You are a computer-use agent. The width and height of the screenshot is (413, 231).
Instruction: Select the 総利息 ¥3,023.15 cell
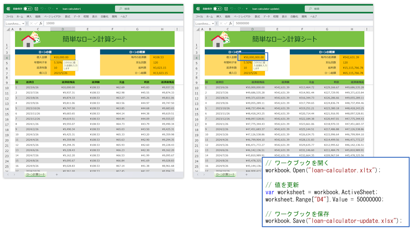pos(162,68)
